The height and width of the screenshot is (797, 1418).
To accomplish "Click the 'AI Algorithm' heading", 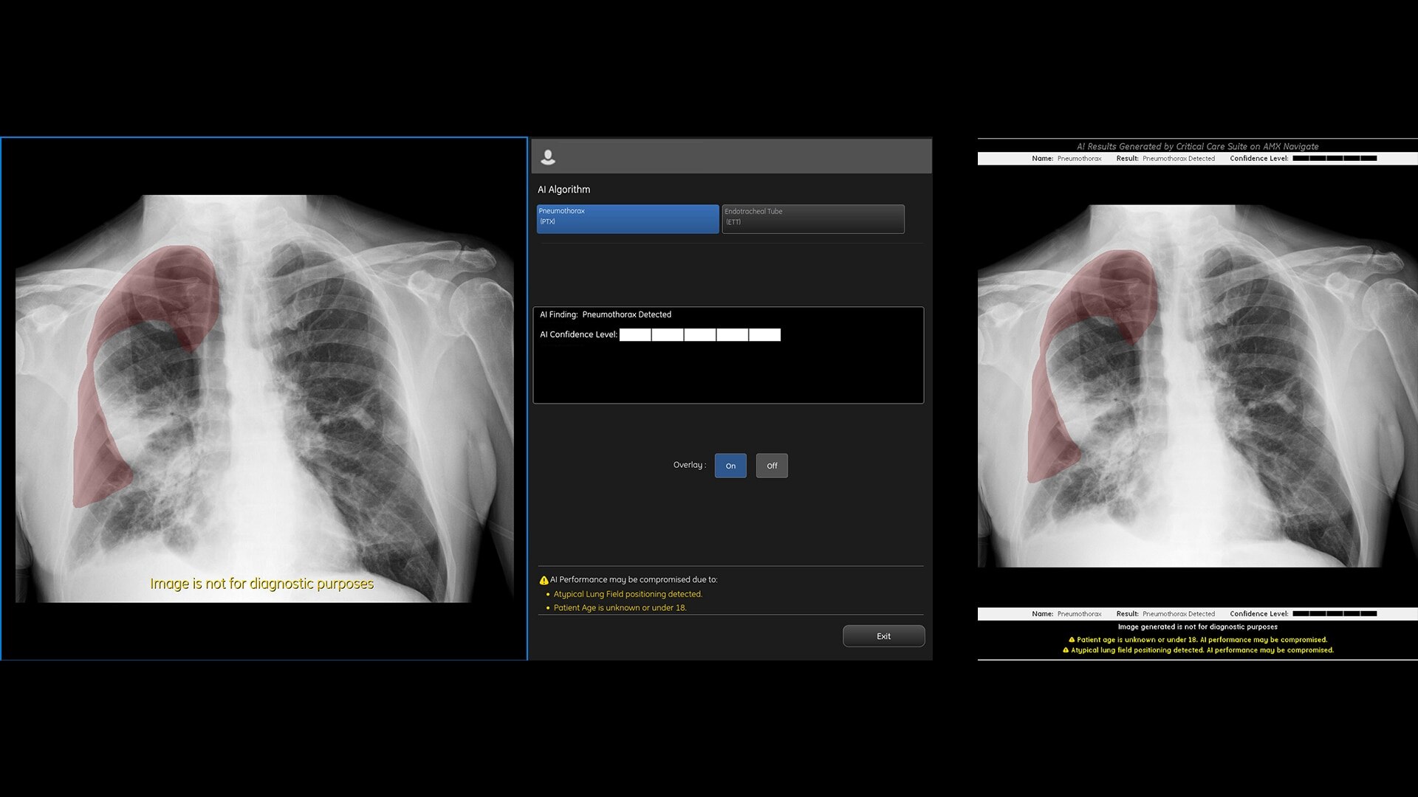I will (564, 190).
